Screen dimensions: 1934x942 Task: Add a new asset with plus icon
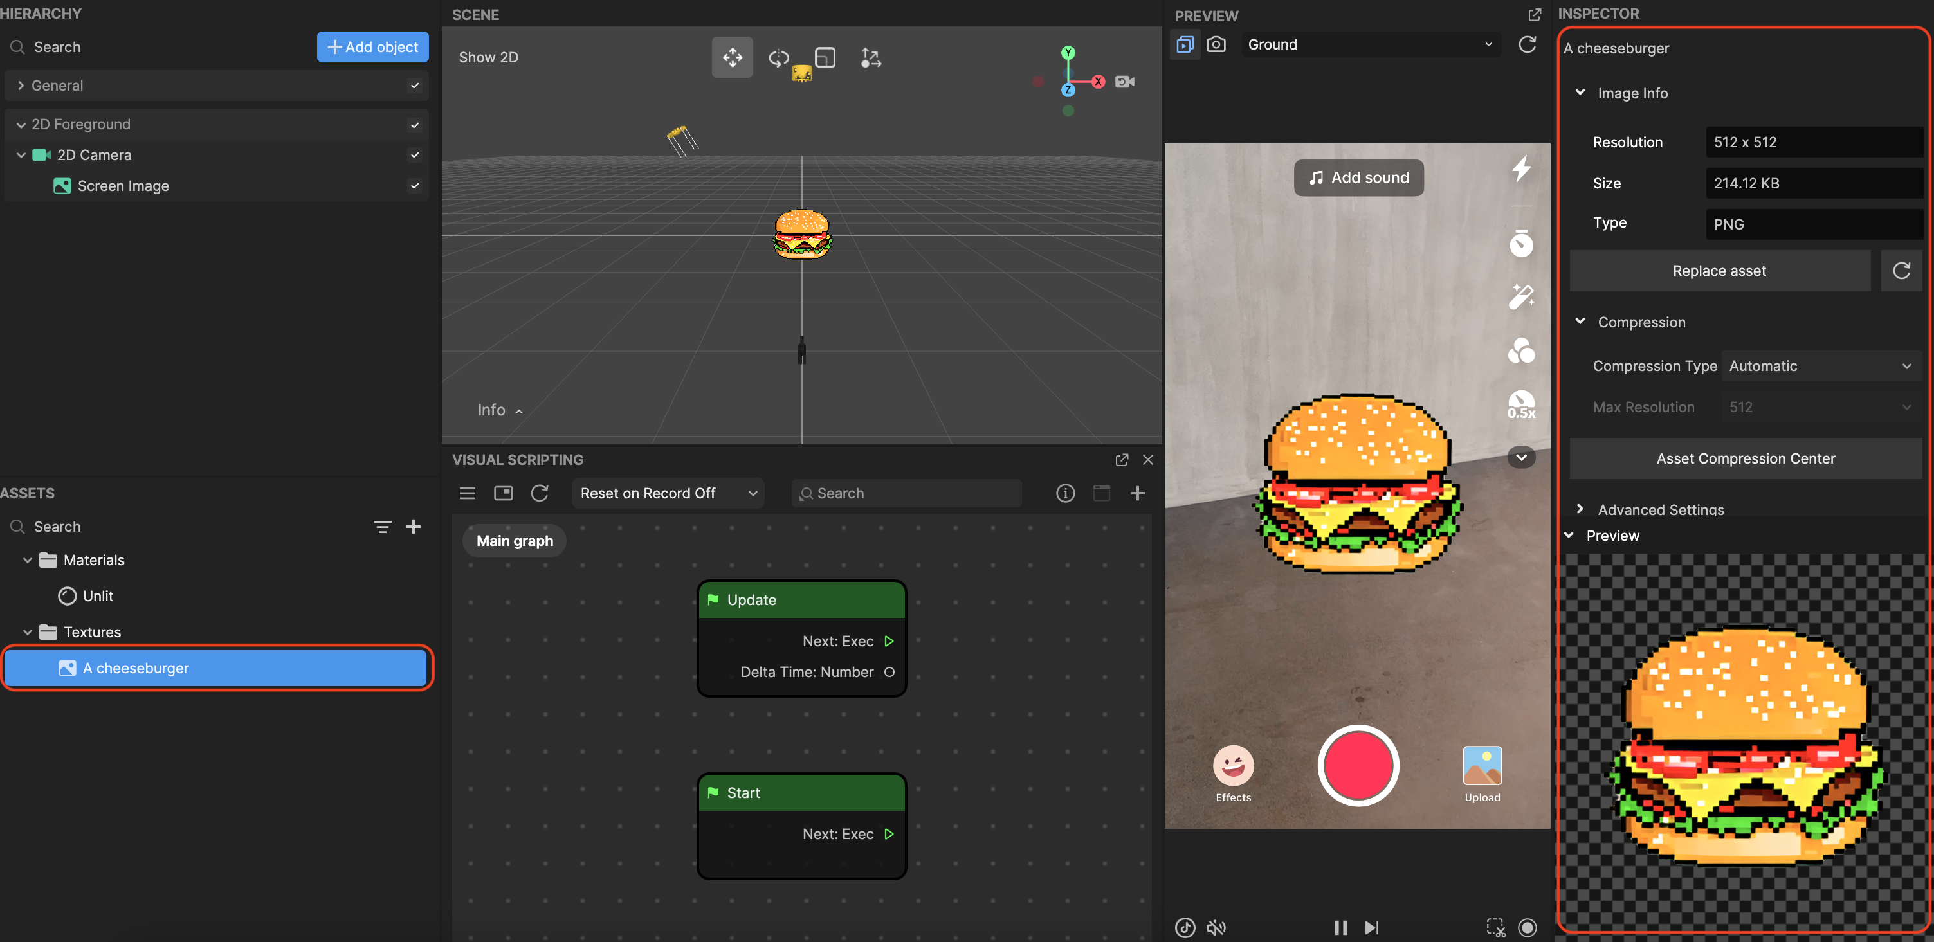pos(413,527)
